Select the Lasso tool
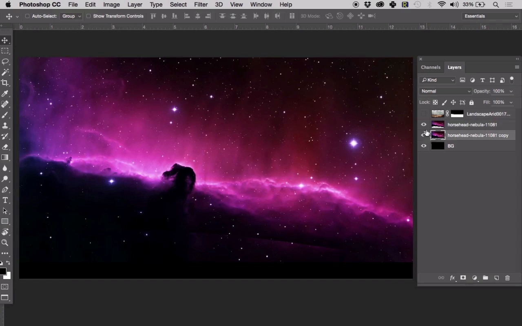The height and width of the screenshot is (326, 522). coord(5,62)
